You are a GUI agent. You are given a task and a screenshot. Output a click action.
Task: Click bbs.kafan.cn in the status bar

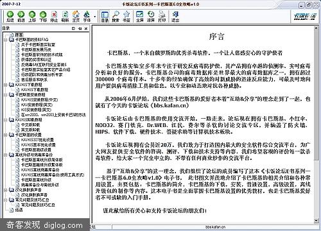(x=216, y=227)
